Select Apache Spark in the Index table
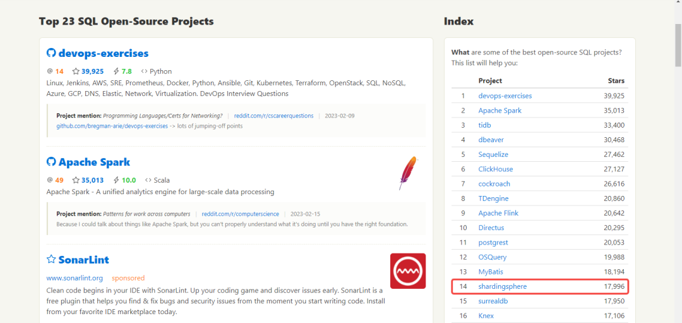682x323 pixels. pyautogui.click(x=500, y=111)
